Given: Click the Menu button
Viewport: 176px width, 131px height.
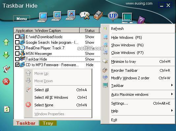Looking at the screenshot, I should pyautogui.click(x=21, y=18).
